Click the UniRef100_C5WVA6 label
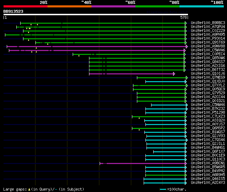227x192 pixels. (x=208, y=50)
